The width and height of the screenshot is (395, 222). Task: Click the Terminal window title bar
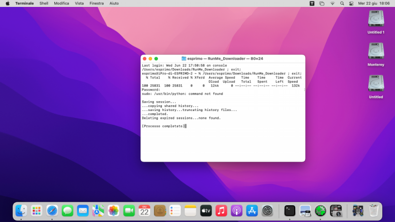coord(222,58)
